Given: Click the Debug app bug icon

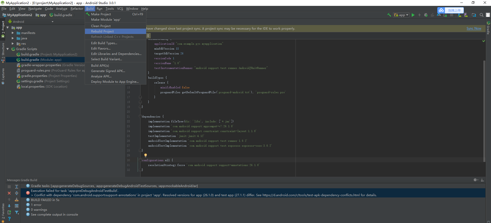Looking at the screenshot, I should point(426,15).
